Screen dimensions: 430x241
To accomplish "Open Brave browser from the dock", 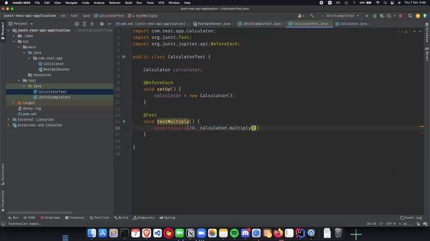I will point(146,233).
